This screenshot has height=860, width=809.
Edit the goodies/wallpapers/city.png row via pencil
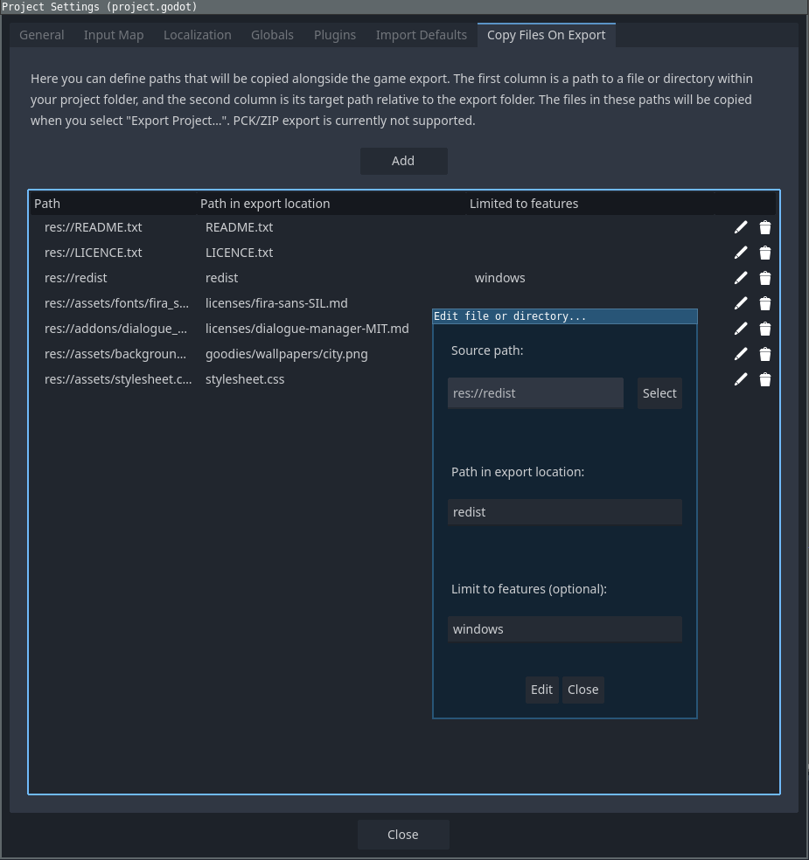pyautogui.click(x=741, y=354)
